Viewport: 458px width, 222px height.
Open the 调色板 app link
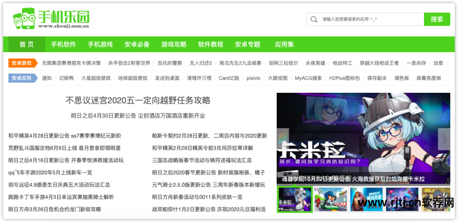click(x=402, y=78)
